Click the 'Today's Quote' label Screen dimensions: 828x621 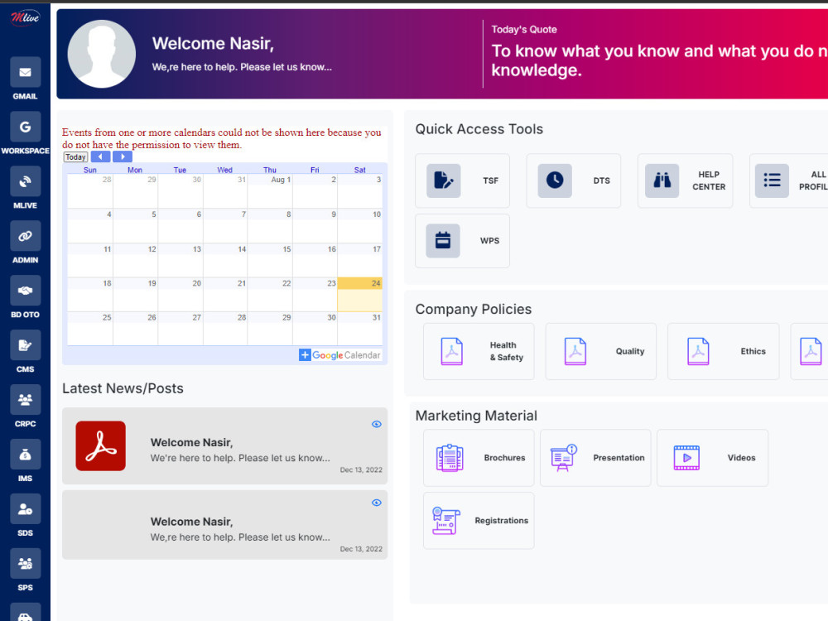pos(524,30)
